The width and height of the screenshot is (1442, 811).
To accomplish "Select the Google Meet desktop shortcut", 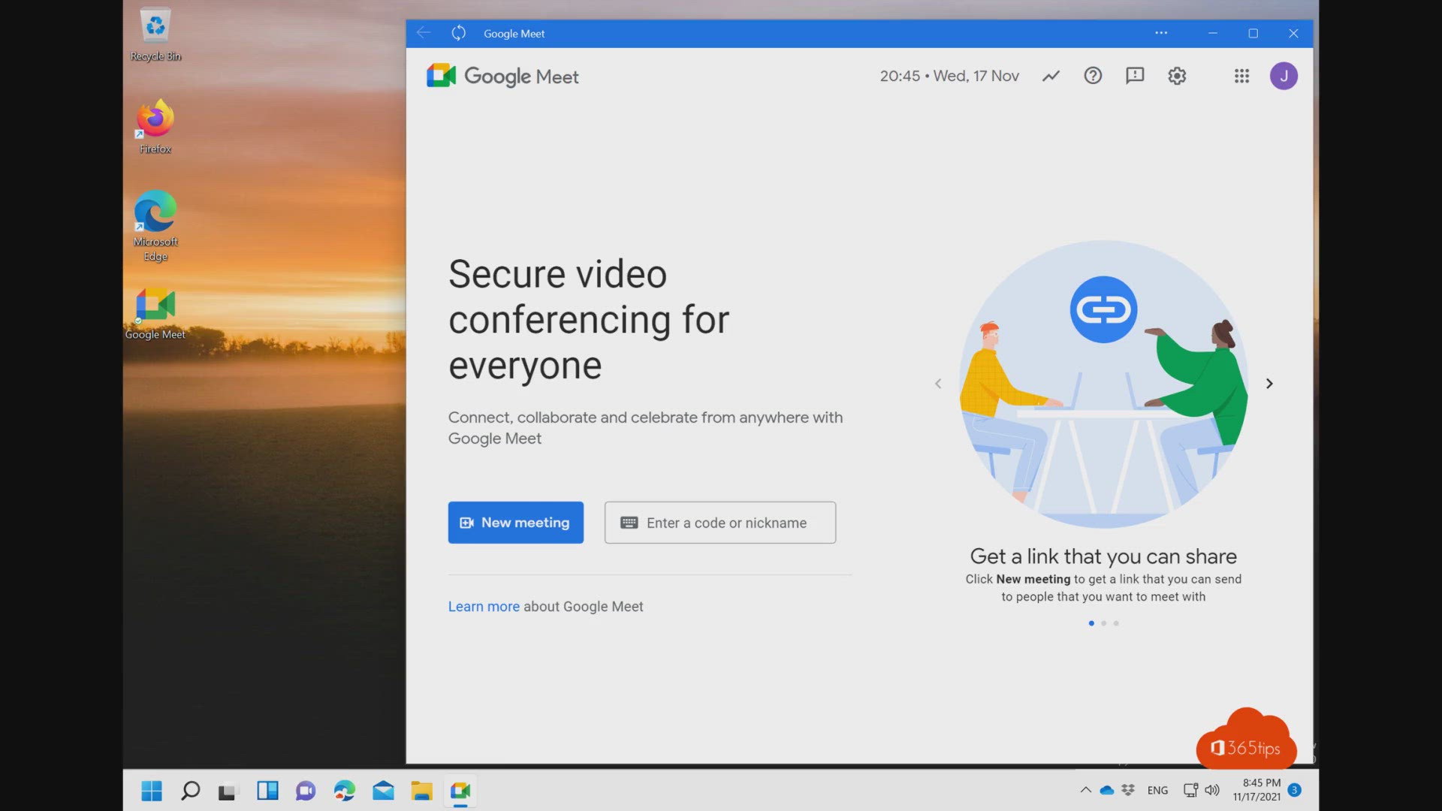I will tap(155, 314).
